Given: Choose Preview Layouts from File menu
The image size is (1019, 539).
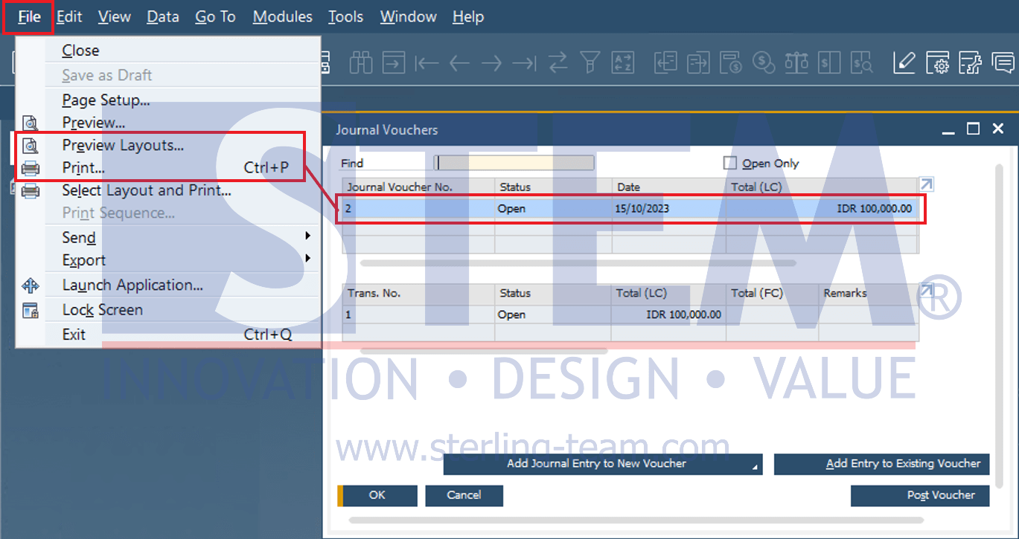Looking at the screenshot, I should tap(123, 145).
